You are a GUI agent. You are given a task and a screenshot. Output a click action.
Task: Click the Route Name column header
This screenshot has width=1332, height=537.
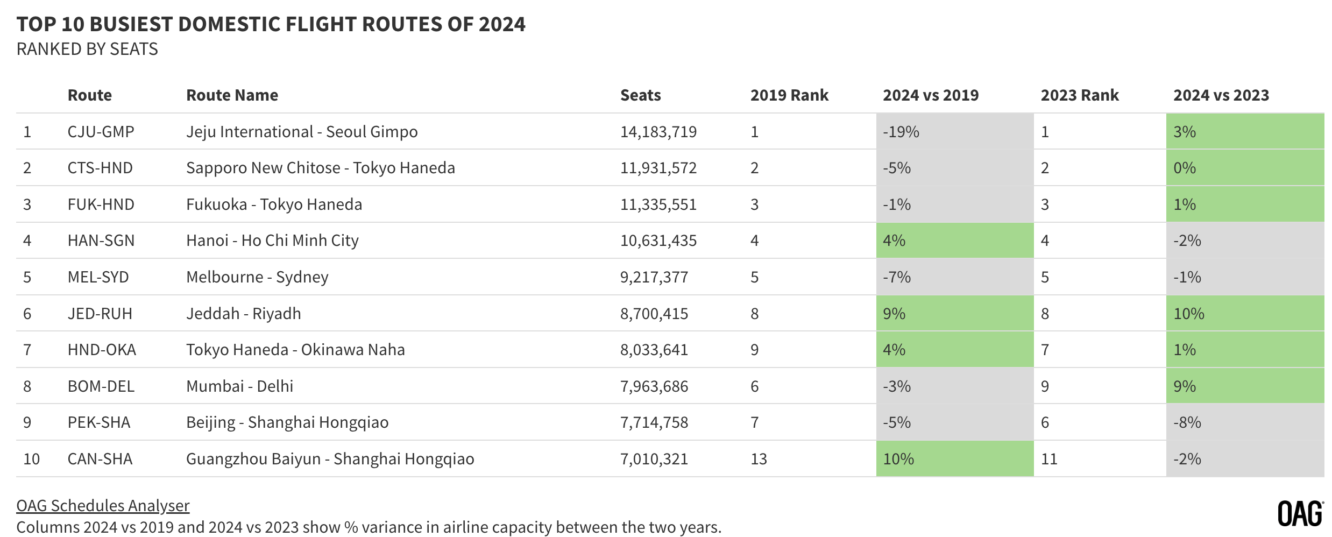pos(232,95)
